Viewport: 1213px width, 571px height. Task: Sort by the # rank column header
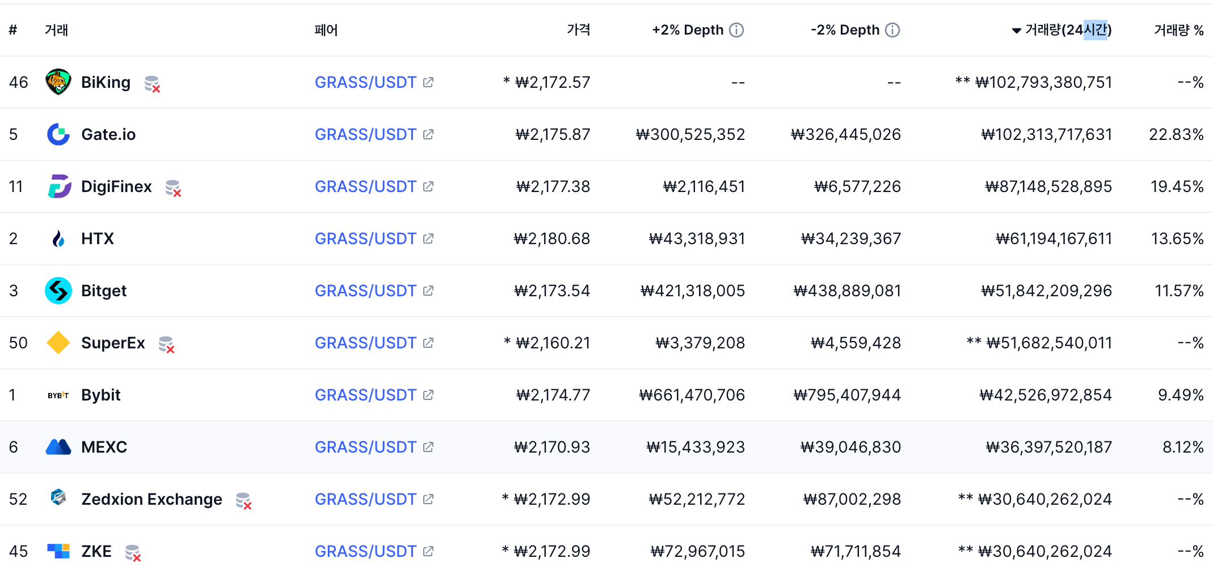click(13, 30)
